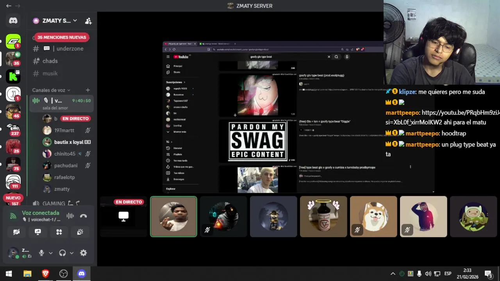The height and width of the screenshot is (281, 500).
Task: Open microphone input device options arrow
Action: pyautogui.click(x=50, y=253)
